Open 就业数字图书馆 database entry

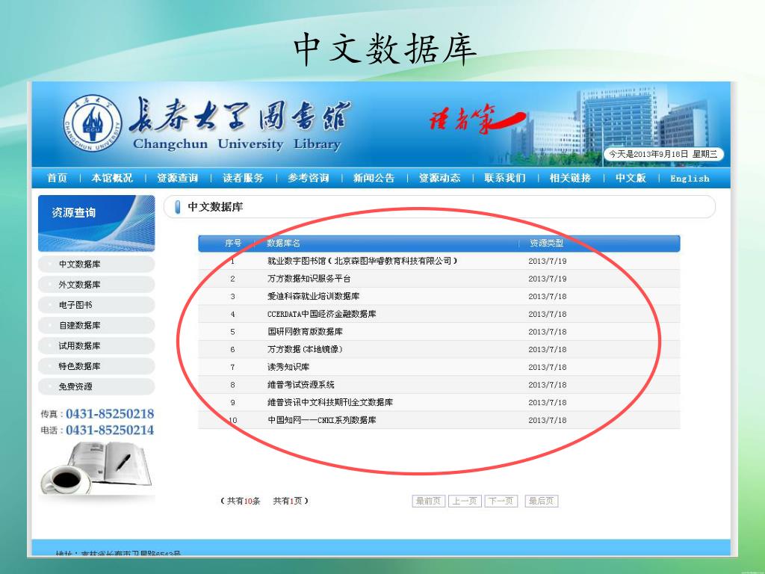click(362, 261)
